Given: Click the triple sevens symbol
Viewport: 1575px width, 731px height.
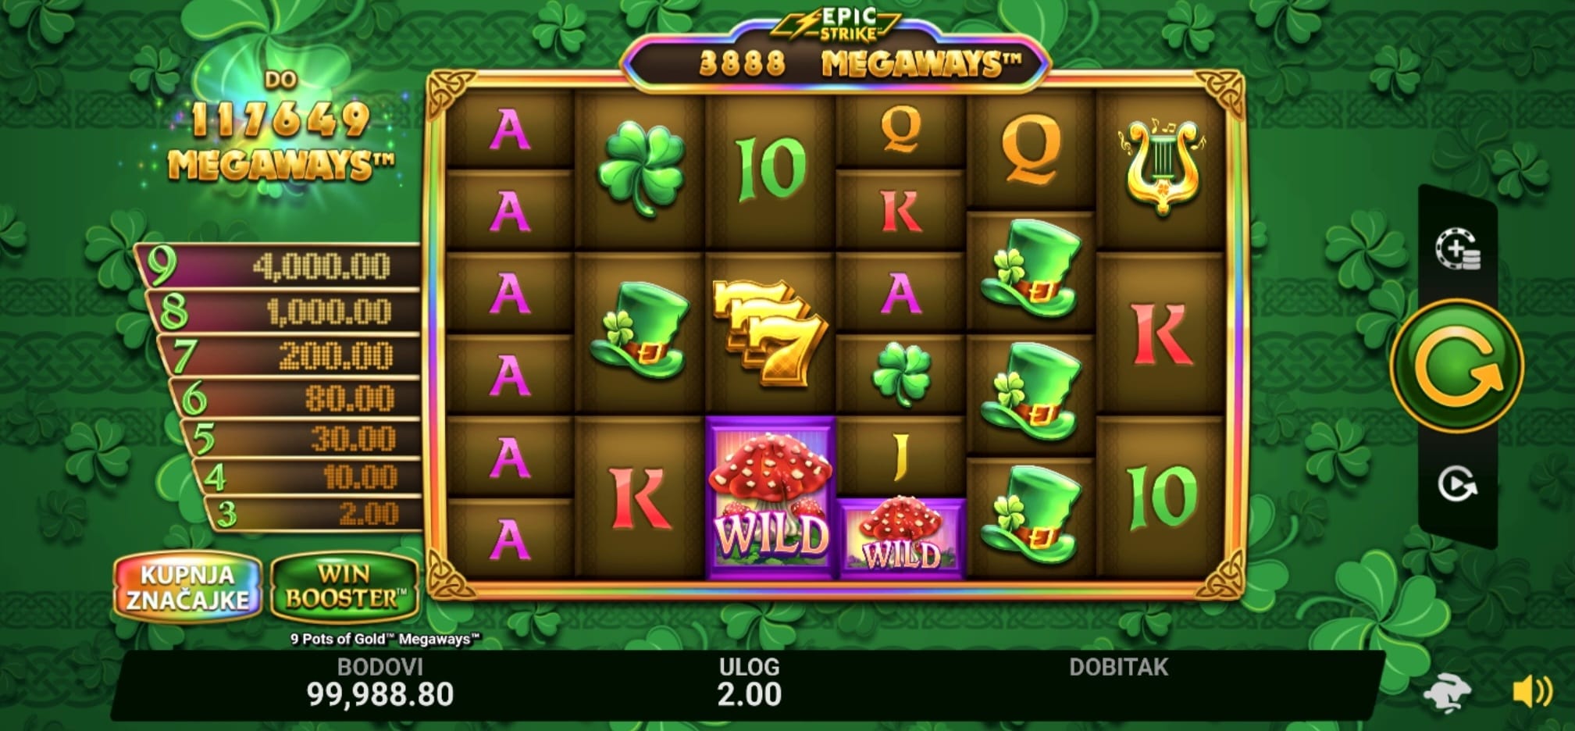Looking at the screenshot, I should [769, 333].
